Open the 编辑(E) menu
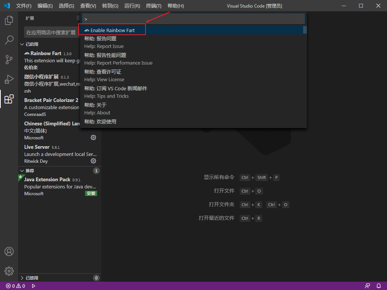The image size is (387, 290). [45, 6]
